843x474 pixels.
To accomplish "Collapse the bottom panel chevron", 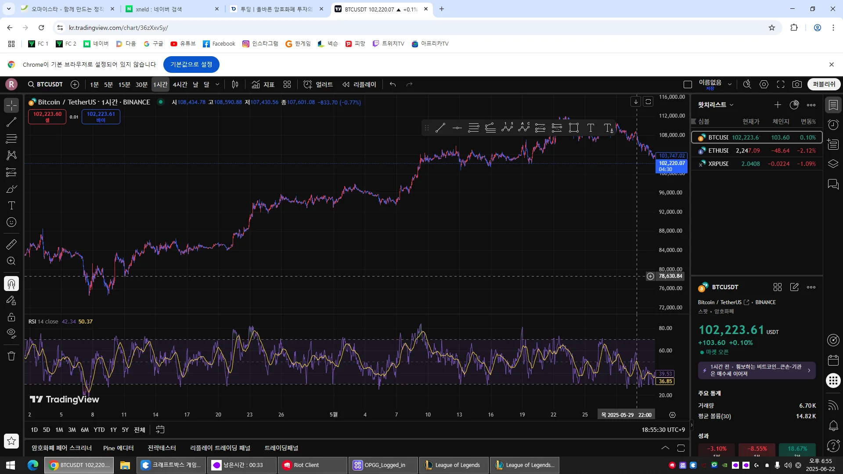I will [665, 448].
